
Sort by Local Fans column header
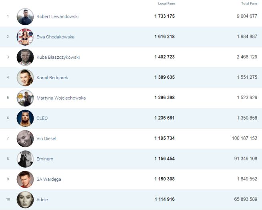click(x=166, y=4)
